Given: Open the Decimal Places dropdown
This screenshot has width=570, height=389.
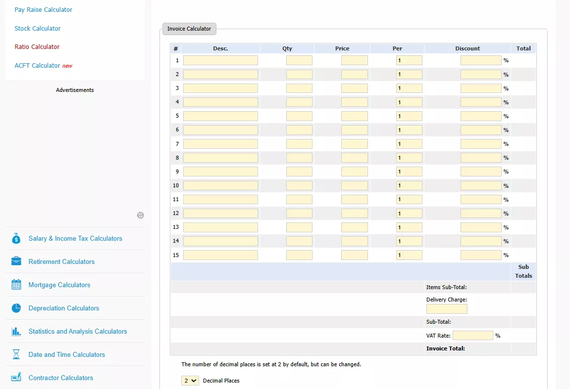Looking at the screenshot, I should point(190,381).
